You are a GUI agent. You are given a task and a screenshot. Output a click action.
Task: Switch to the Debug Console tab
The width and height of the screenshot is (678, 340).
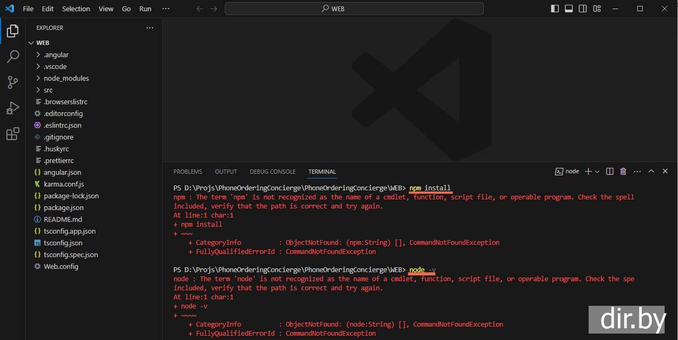pyautogui.click(x=272, y=172)
